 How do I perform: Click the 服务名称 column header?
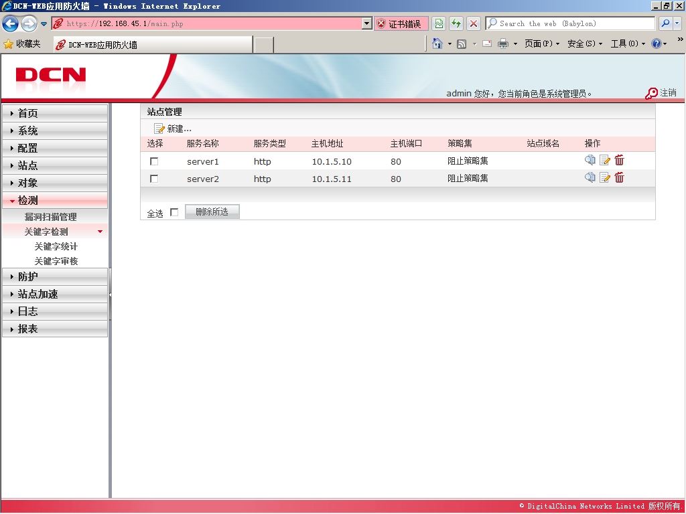202,143
